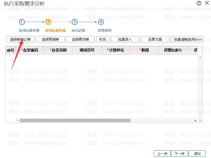Screen dimensions: 211x158
Task: Click the 批量清除适用Bom button
Action: point(187,39)
